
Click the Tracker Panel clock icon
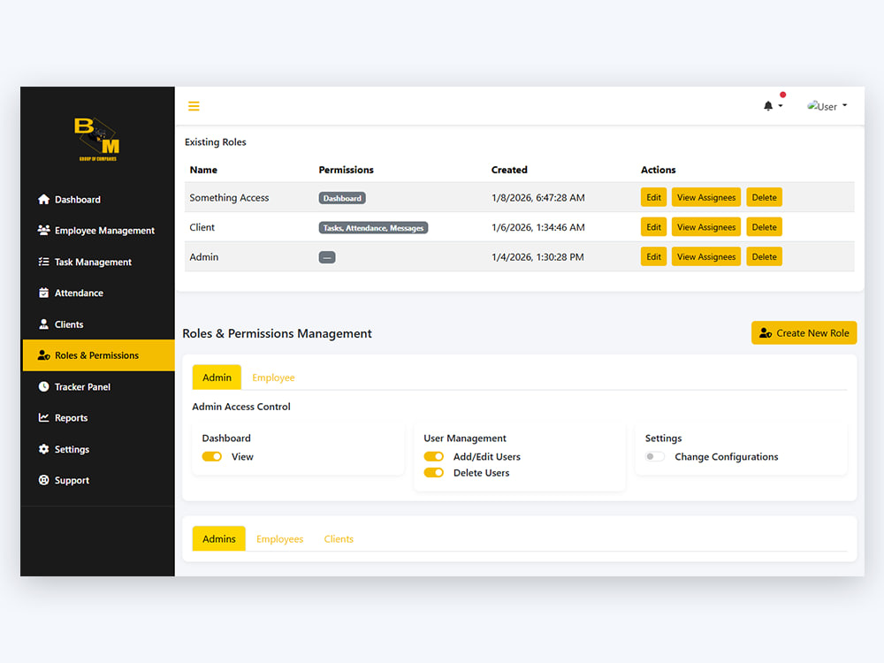43,386
